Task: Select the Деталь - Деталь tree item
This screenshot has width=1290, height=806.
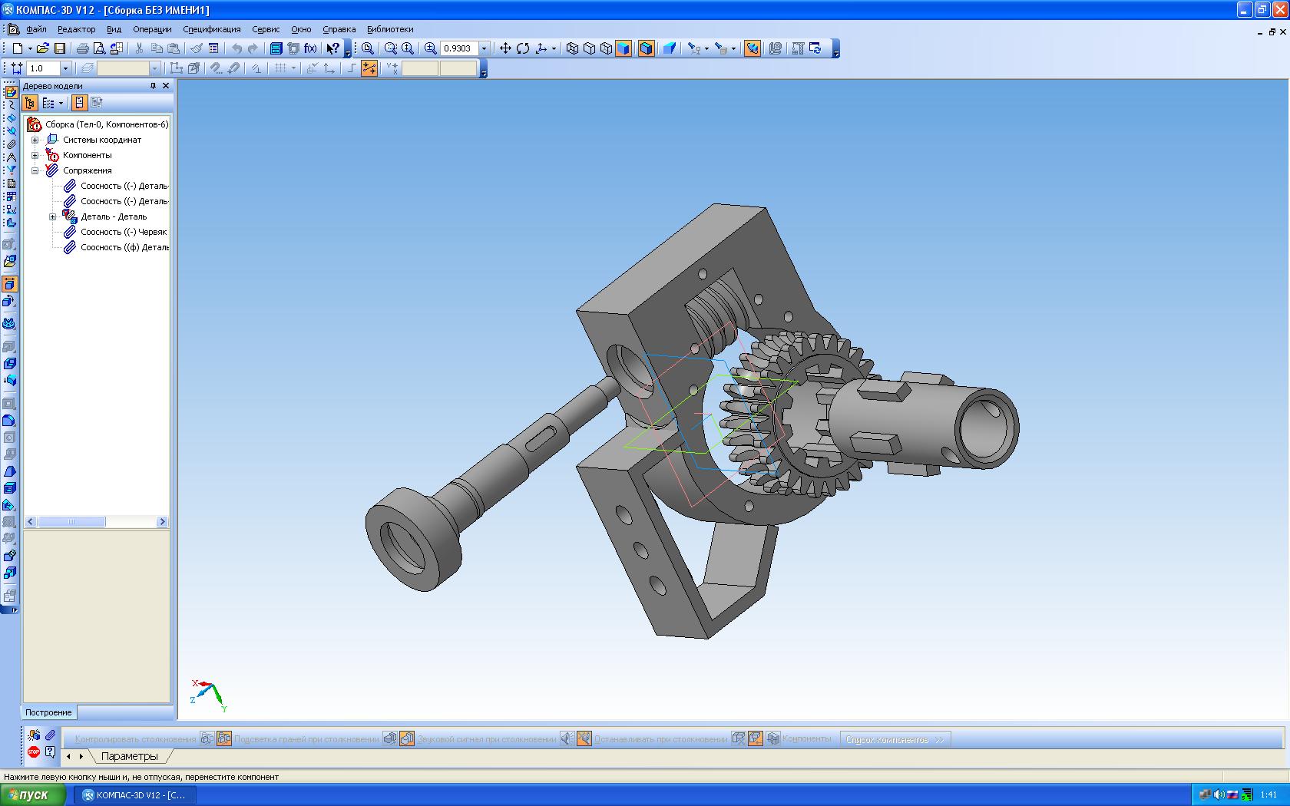Action: [x=114, y=216]
